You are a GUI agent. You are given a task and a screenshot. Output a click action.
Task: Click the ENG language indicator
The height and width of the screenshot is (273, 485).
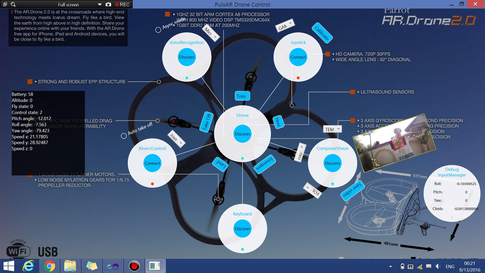pos(450,266)
